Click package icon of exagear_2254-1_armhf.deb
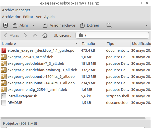Screen dimensions: 151x128 tap(4, 57)
